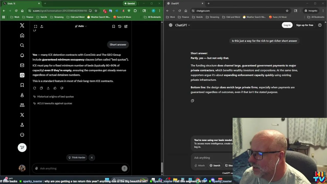Star the x.com page as bookmark
The height and width of the screenshot is (184, 327).
coord(96,11)
